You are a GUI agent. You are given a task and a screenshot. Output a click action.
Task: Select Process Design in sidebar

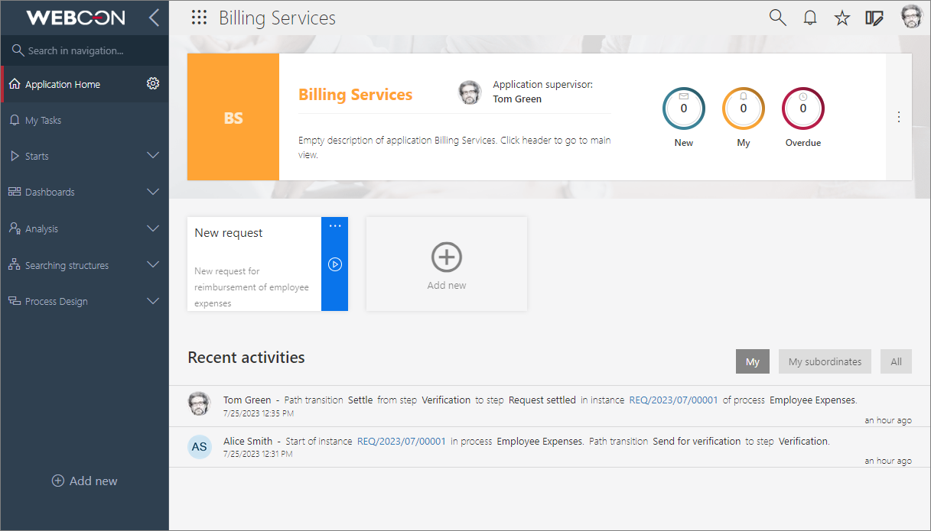point(56,301)
